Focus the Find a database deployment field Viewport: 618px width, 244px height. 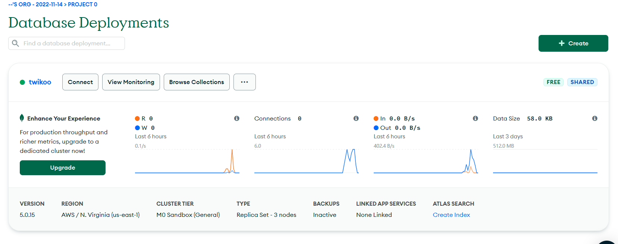coord(66,43)
